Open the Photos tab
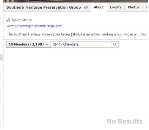This screenshot has height=130, width=149. click(134, 7)
